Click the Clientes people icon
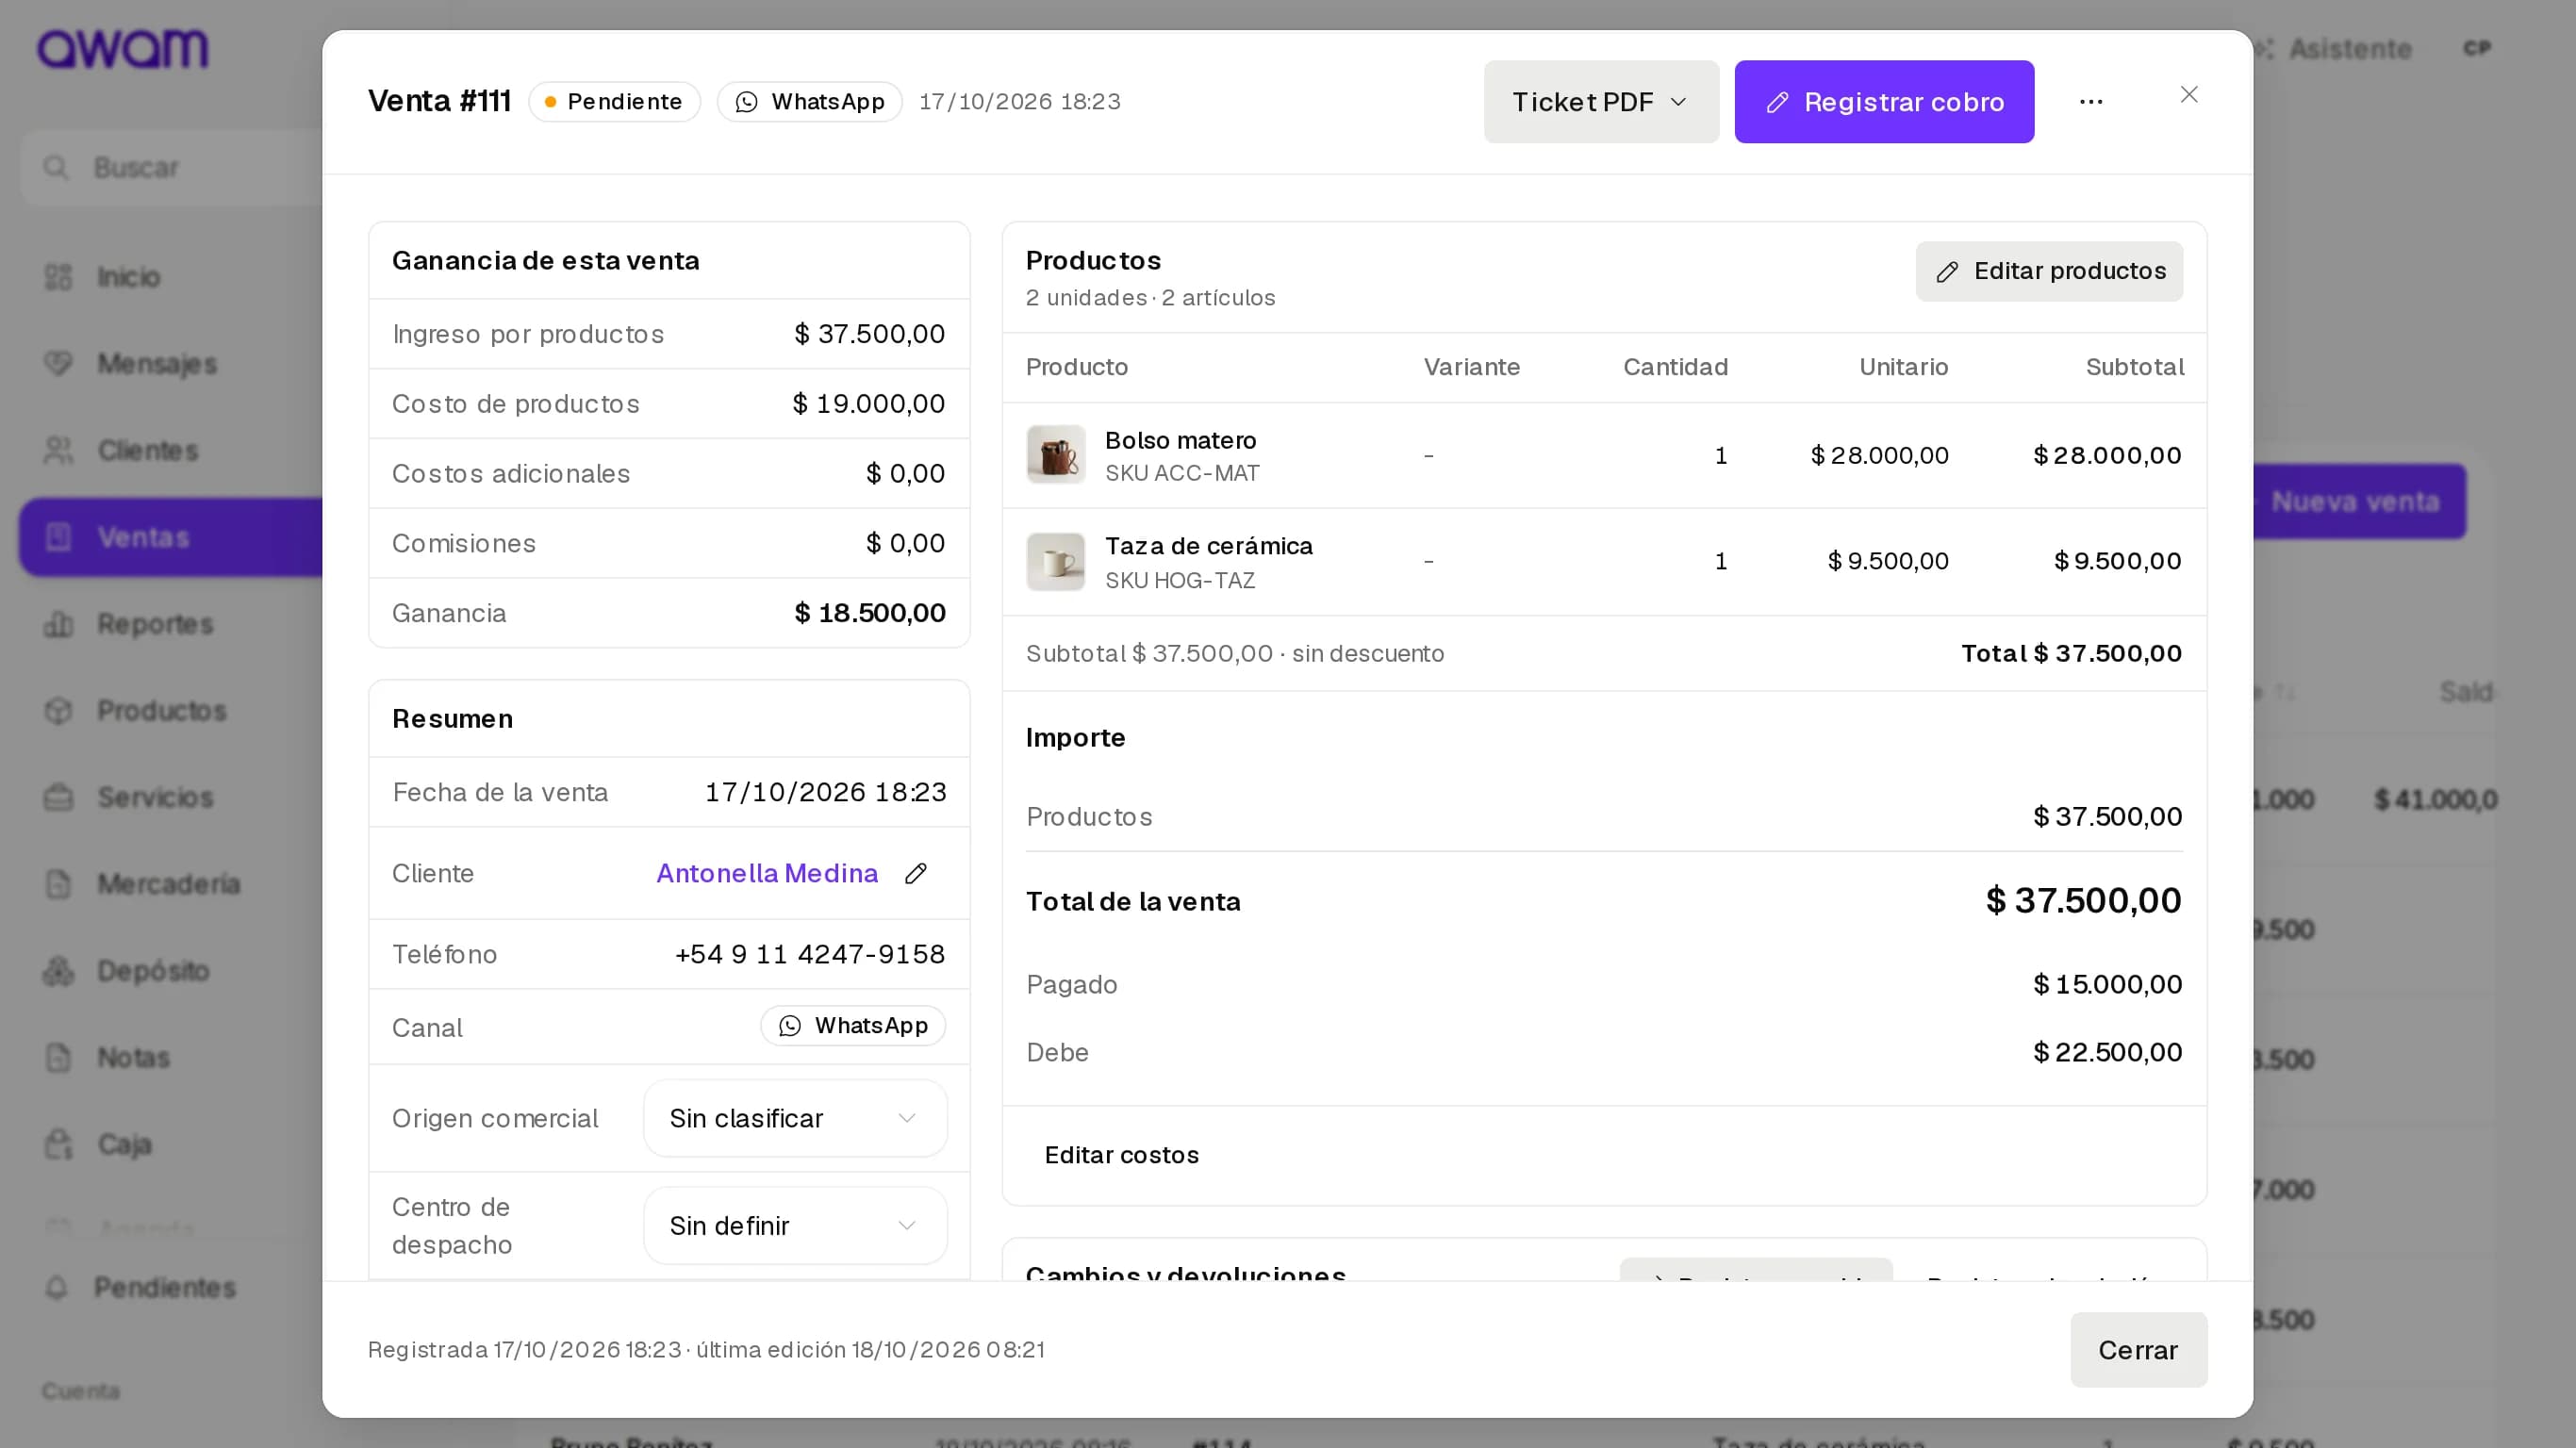 (59, 451)
